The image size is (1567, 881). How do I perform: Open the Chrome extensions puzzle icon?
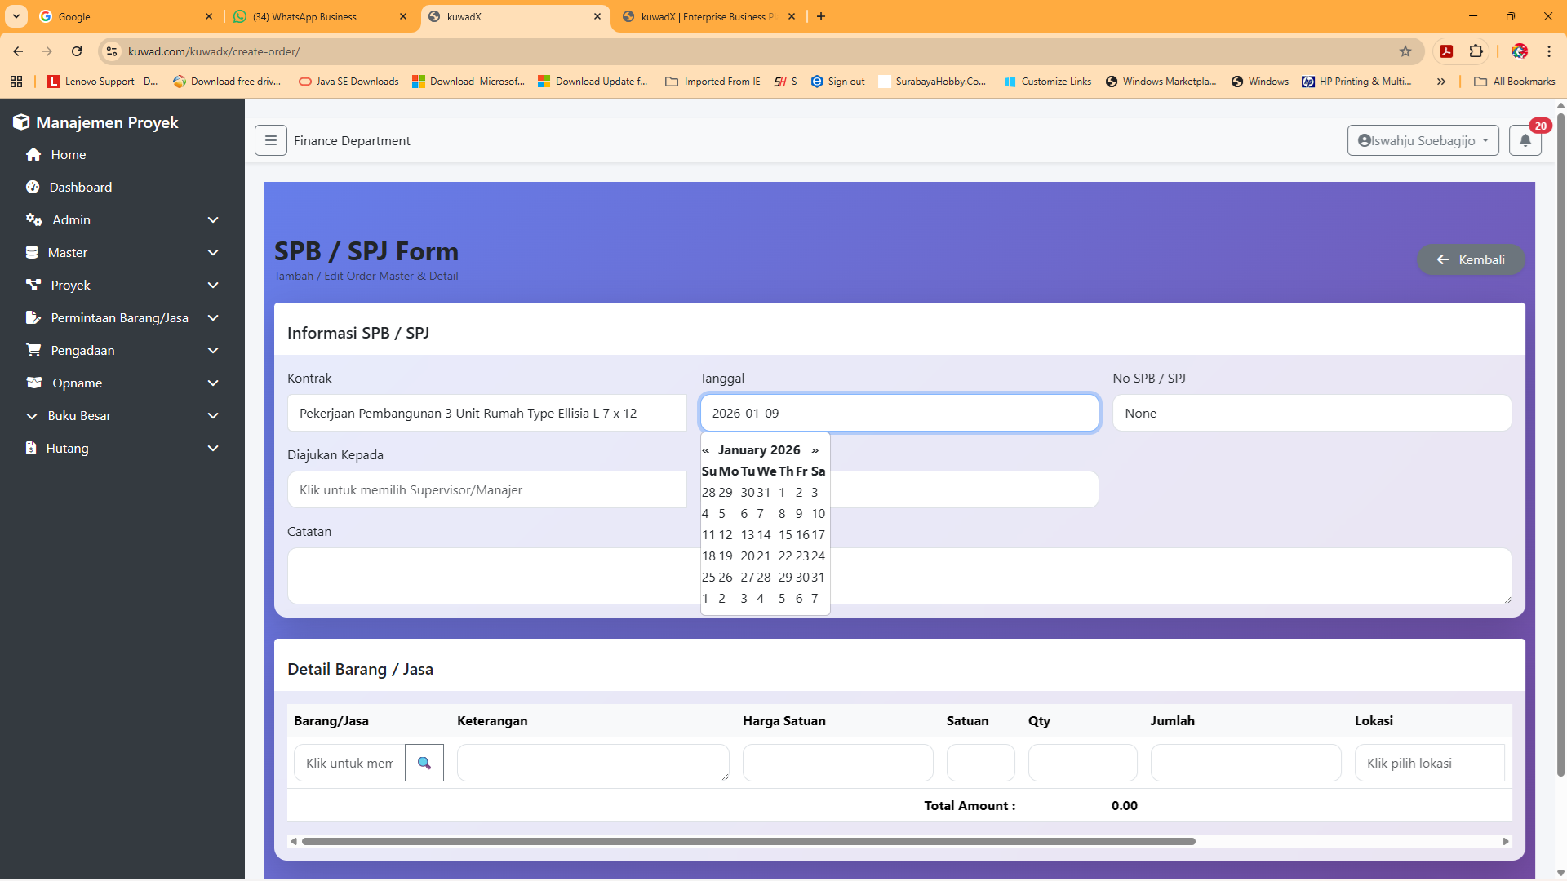coord(1476,51)
